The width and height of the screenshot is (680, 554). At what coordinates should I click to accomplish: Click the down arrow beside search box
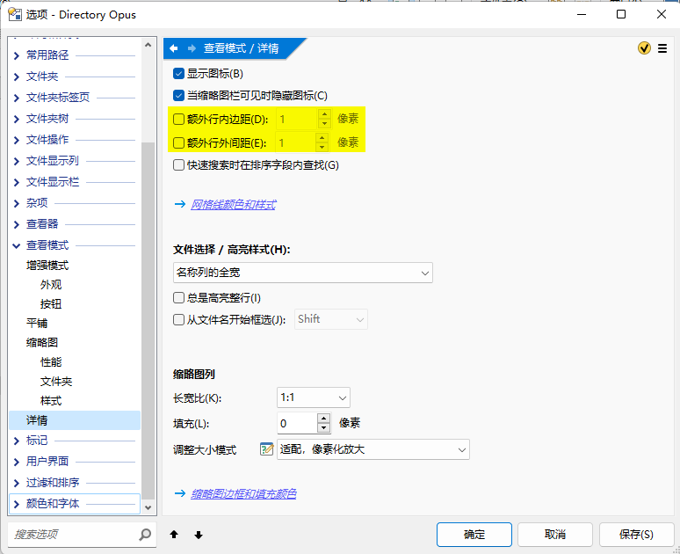click(199, 535)
